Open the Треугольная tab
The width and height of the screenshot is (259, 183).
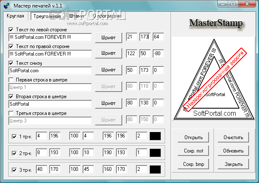click(47, 16)
